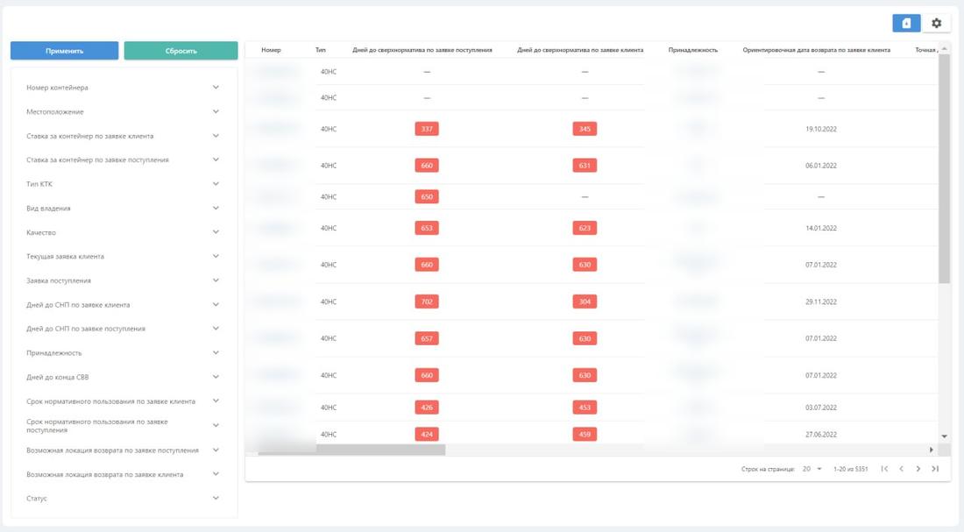Expand Дней до СНП по заявке поступления

pyautogui.click(x=123, y=329)
